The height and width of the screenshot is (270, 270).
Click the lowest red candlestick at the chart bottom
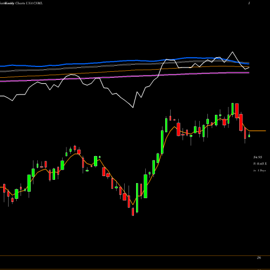coord(133,212)
